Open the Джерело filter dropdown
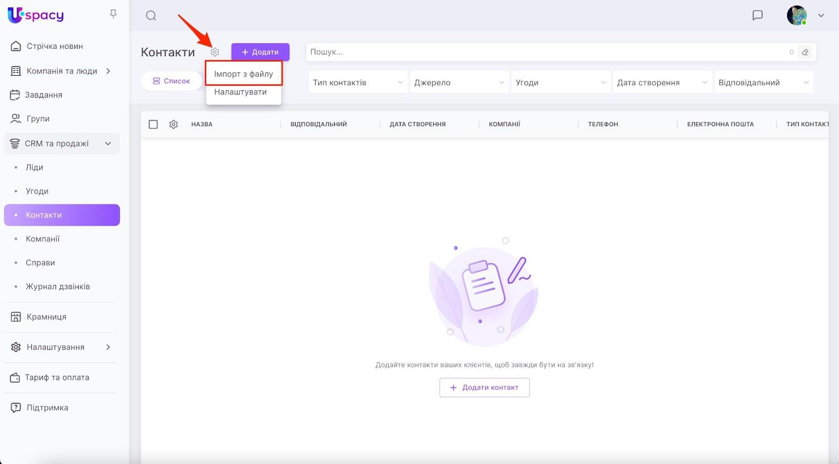Screen dimensions: 839x464 [459, 82]
